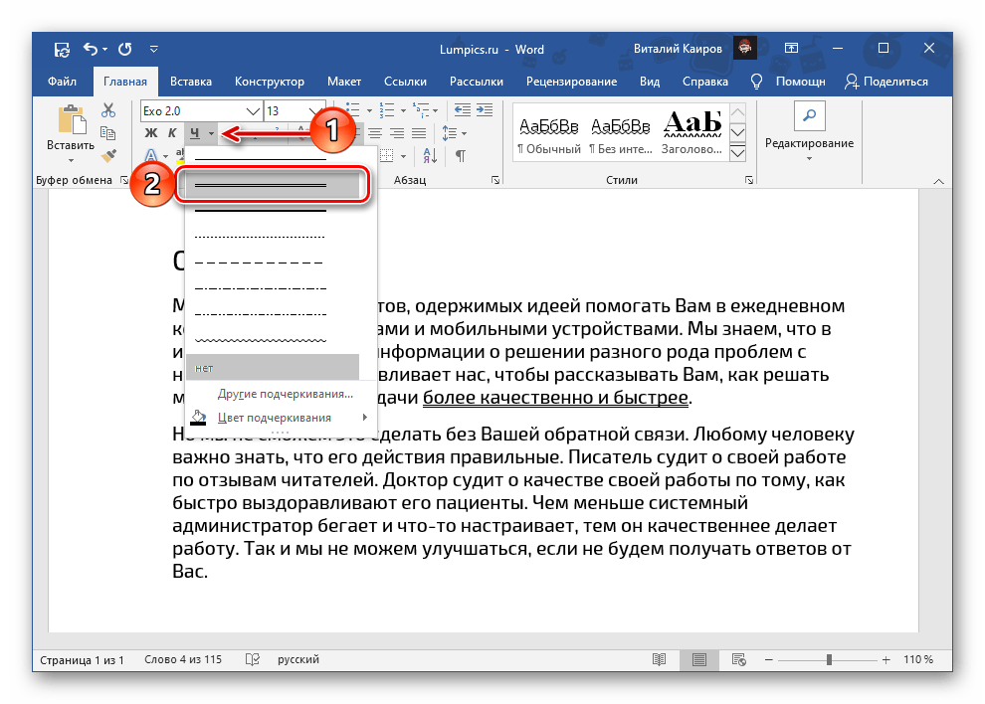Open the Exo 2.0 font name dropdown
This screenshot has width=985, height=704.
pyautogui.click(x=252, y=110)
